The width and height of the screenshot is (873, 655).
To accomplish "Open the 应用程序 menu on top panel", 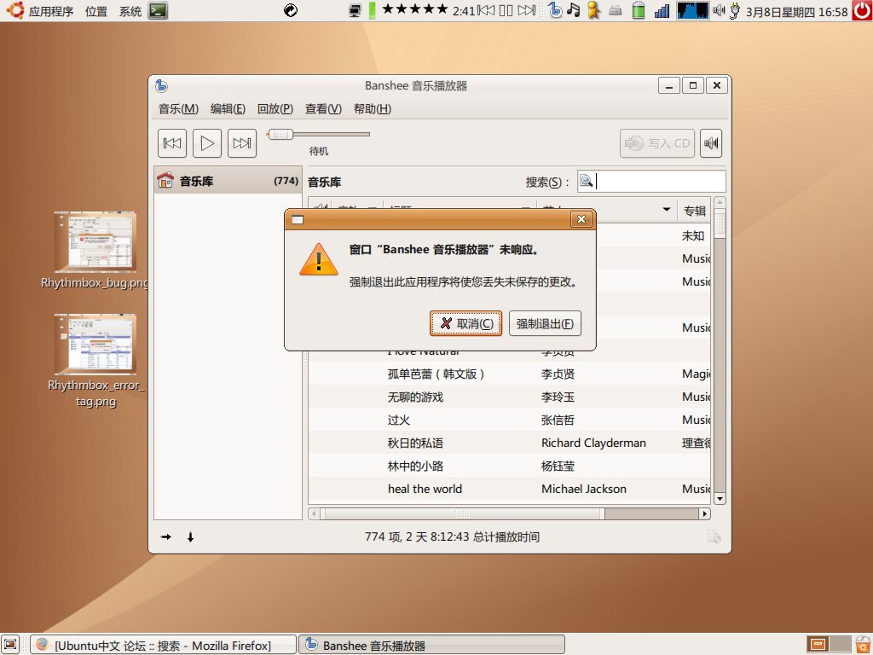I will point(41,10).
